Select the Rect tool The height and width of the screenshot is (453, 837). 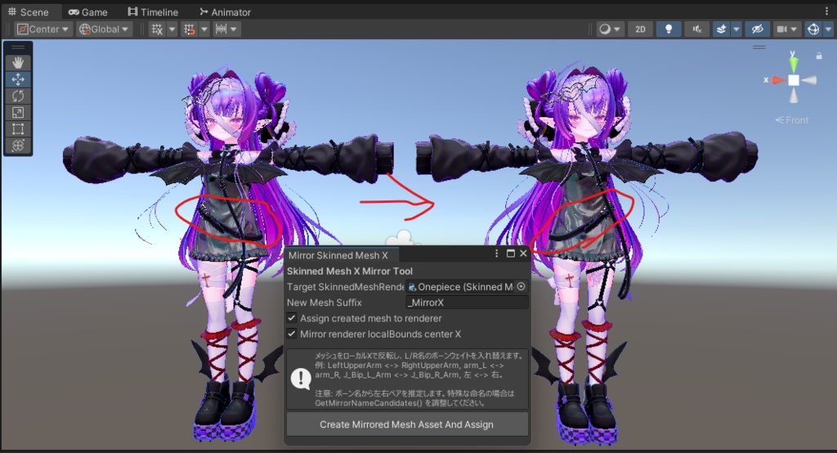coord(18,129)
